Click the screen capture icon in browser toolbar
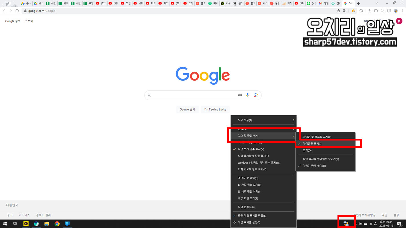This screenshot has height=228, width=406. click(x=383, y=11)
